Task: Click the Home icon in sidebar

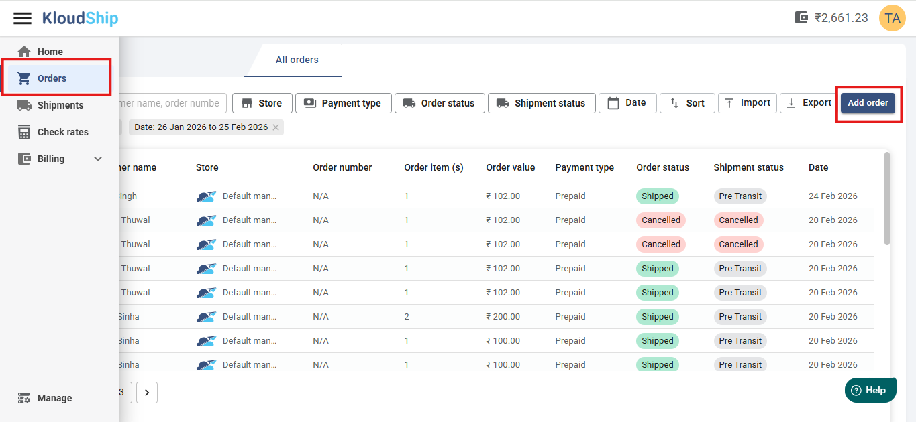Action: point(24,52)
